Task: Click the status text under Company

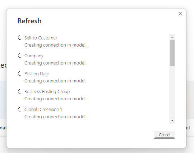Action: (x=56, y=63)
